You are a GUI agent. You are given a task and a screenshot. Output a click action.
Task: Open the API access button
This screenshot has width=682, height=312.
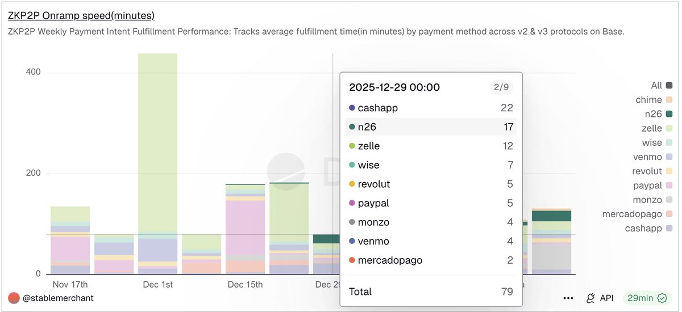click(600, 298)
